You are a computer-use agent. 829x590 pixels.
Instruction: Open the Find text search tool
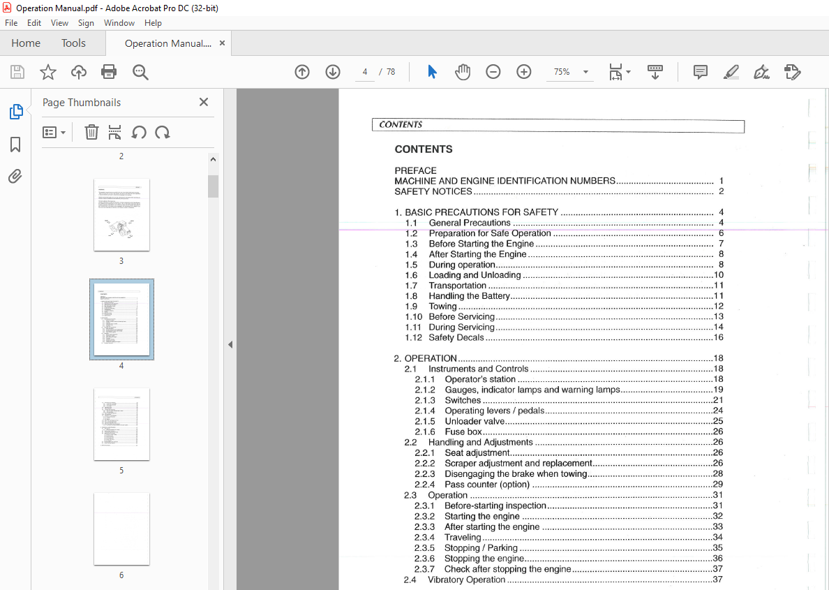(x=140, y=72)
